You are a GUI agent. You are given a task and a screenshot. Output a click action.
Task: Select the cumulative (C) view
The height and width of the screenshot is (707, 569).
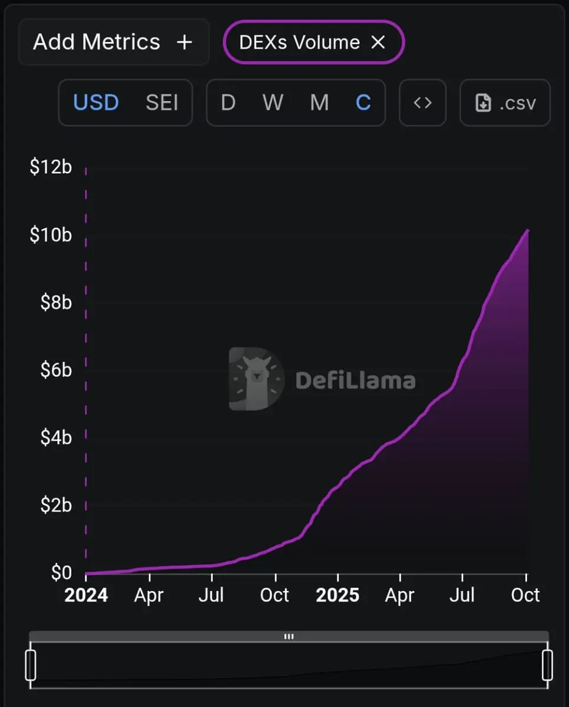[363, 103]
